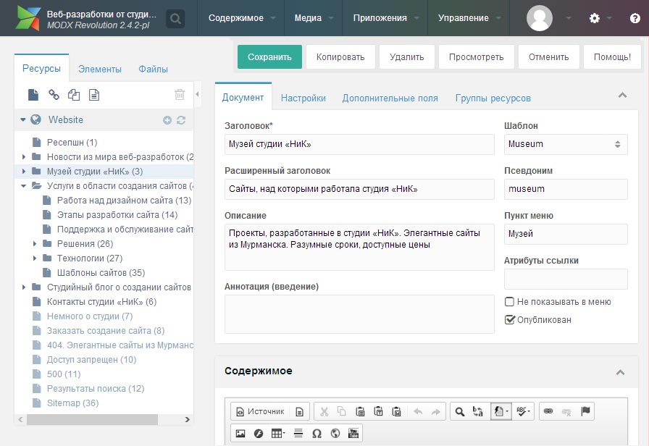
Task: Click the find magnifier in editor toolbar
Action: 459,411
